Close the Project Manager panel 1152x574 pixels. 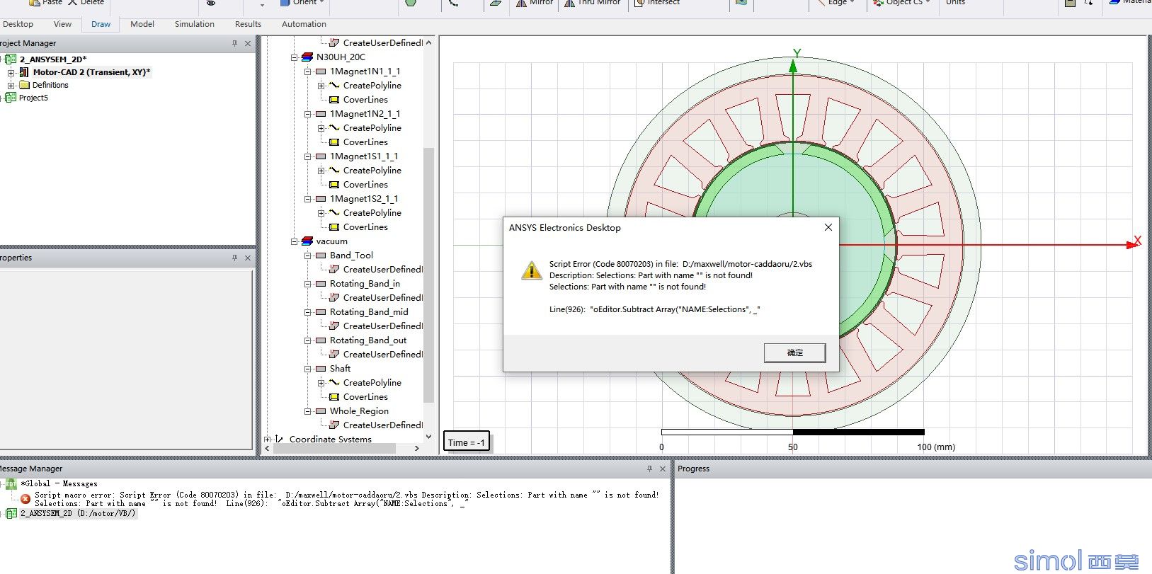click(248, 44)
